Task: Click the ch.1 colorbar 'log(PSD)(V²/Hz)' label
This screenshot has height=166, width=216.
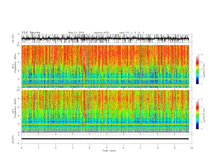Action: (x=204, y=71)
